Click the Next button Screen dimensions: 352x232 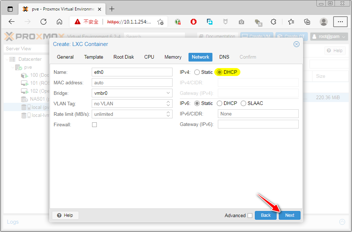[x=290, y=215]
